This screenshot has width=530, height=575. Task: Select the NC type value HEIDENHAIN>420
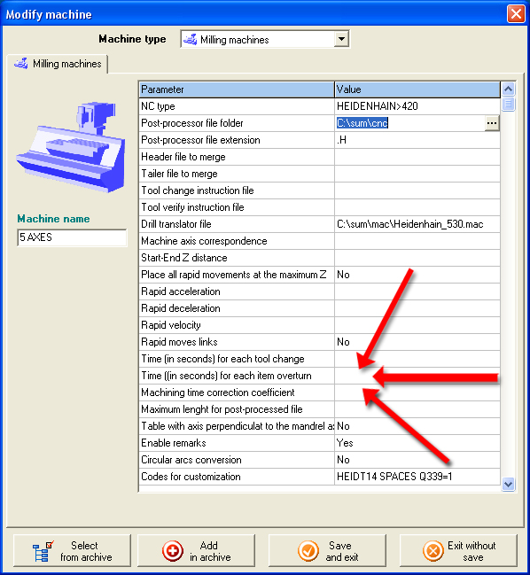click(377, 106)
